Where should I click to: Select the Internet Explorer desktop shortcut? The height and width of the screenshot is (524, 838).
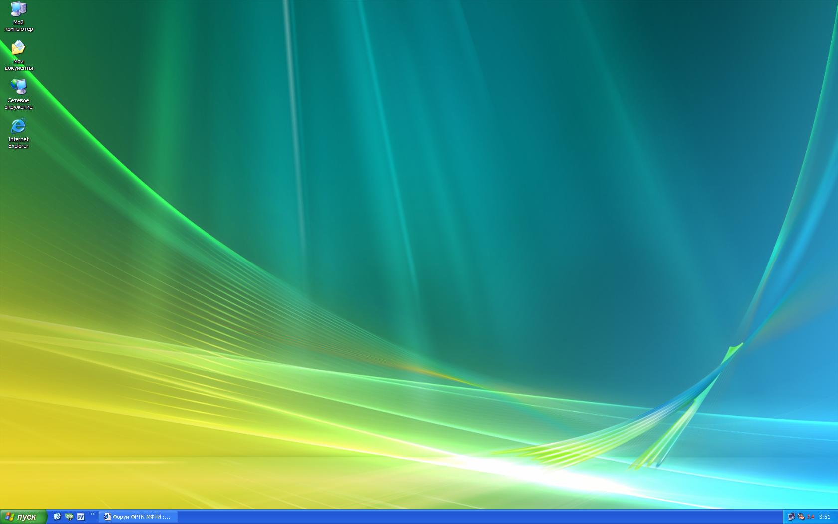pyautogui.click(x=18, y=133)
